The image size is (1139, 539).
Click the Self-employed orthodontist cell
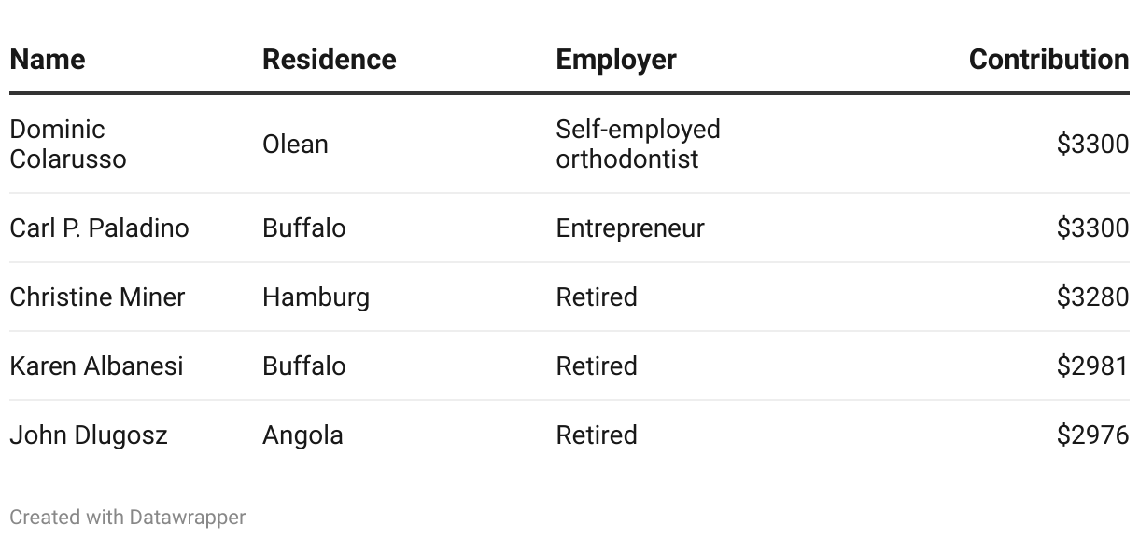(638, 145)
